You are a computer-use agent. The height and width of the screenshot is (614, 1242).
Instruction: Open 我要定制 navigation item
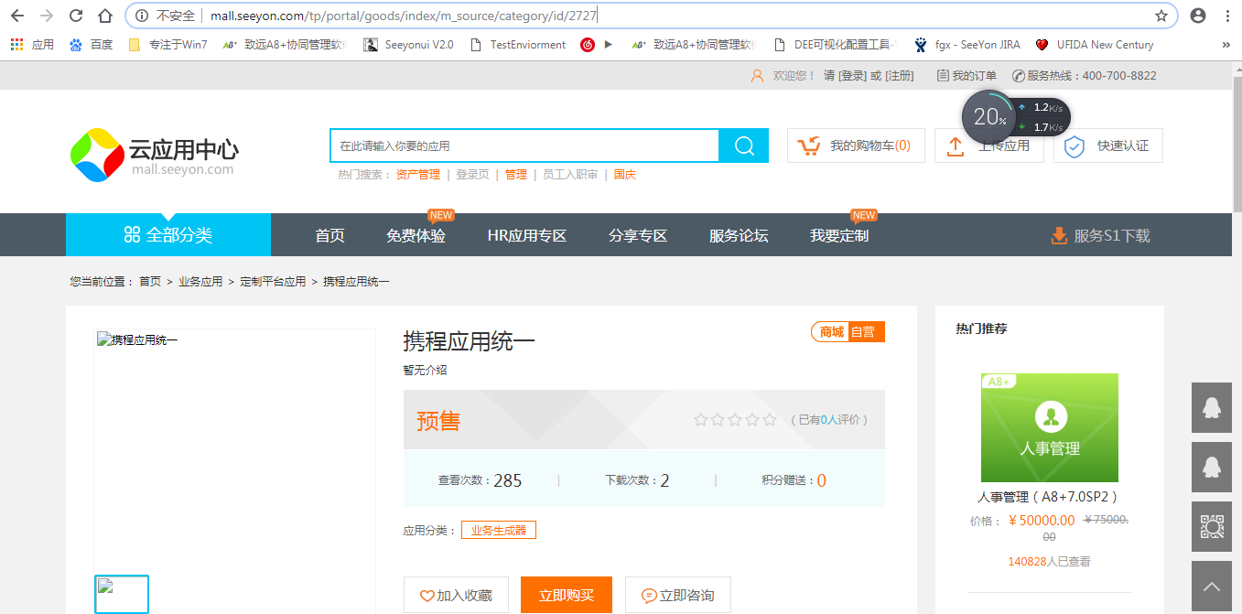pos(839,236)
